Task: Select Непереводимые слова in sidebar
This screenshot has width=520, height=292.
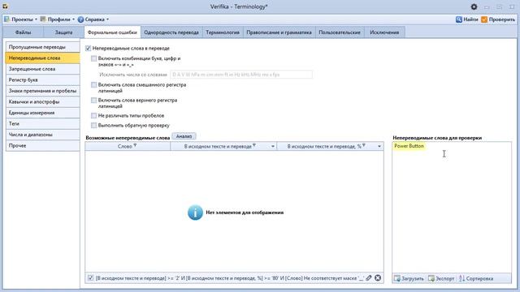Action: point(43,58)
